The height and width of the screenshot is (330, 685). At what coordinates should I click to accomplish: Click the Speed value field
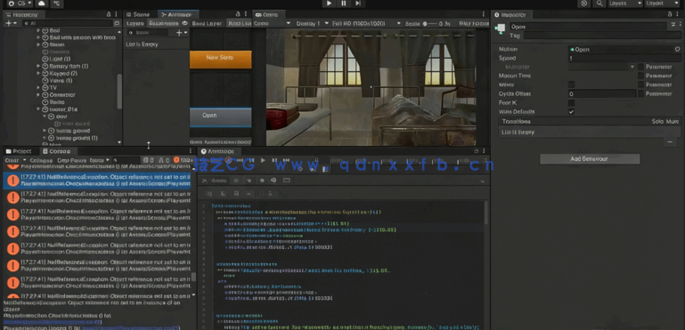click(624, 58)
